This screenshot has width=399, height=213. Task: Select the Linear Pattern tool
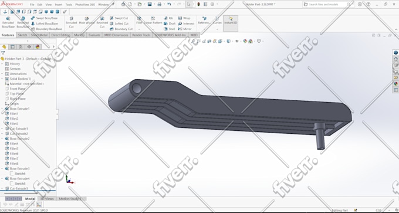153,21
